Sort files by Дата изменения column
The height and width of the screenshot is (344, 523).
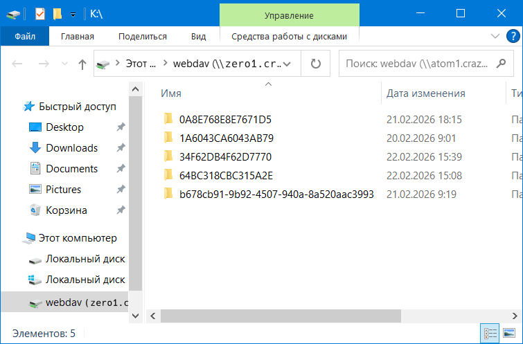click(425, 93)
